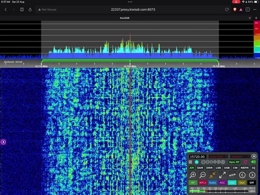Select IQ demodulation mode

(253, 168)
